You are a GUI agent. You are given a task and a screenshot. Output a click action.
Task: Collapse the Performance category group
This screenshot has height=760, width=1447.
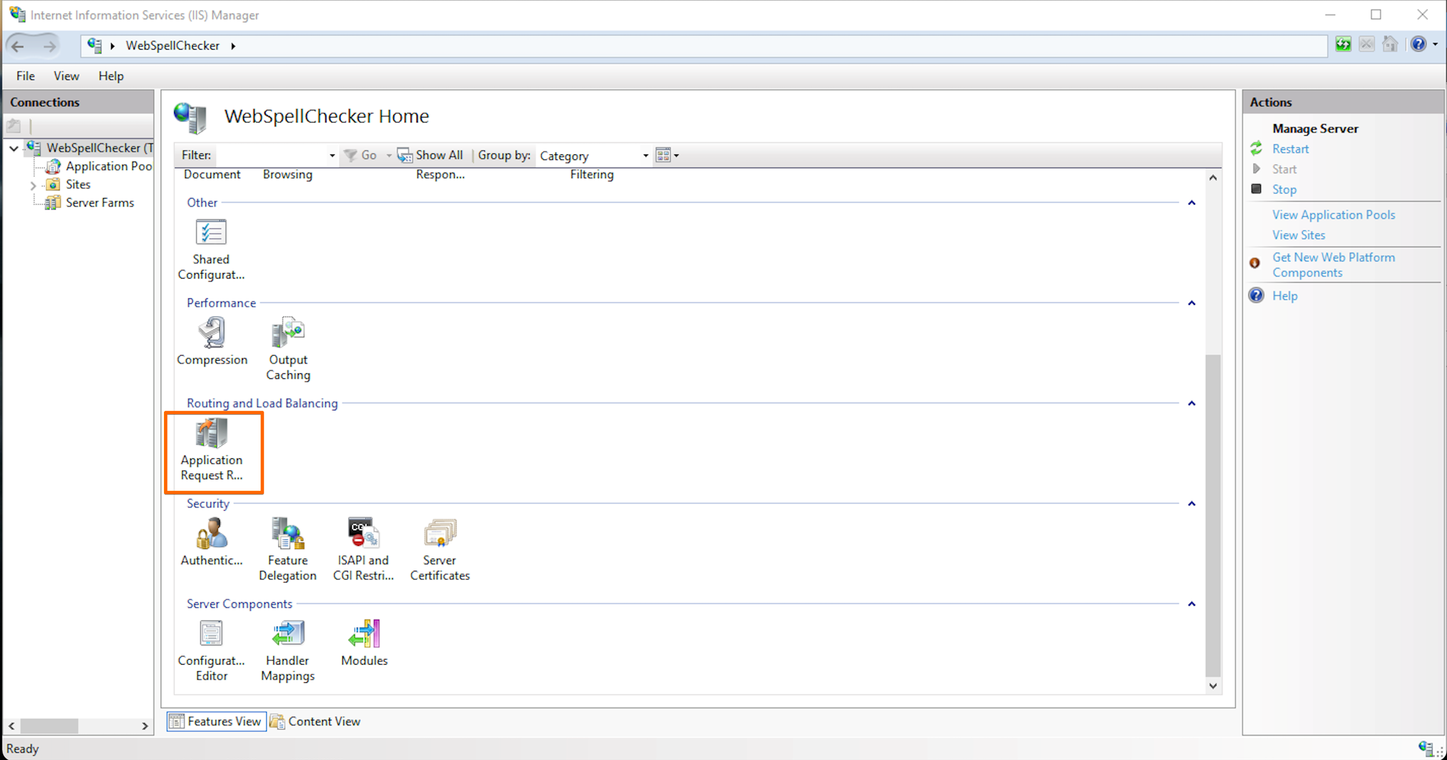click(x=1191, y=303)
